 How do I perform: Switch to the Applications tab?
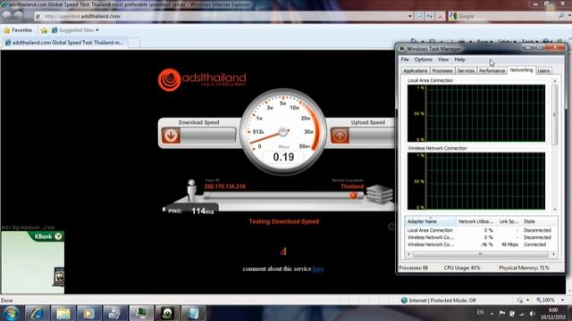[415, 70]
